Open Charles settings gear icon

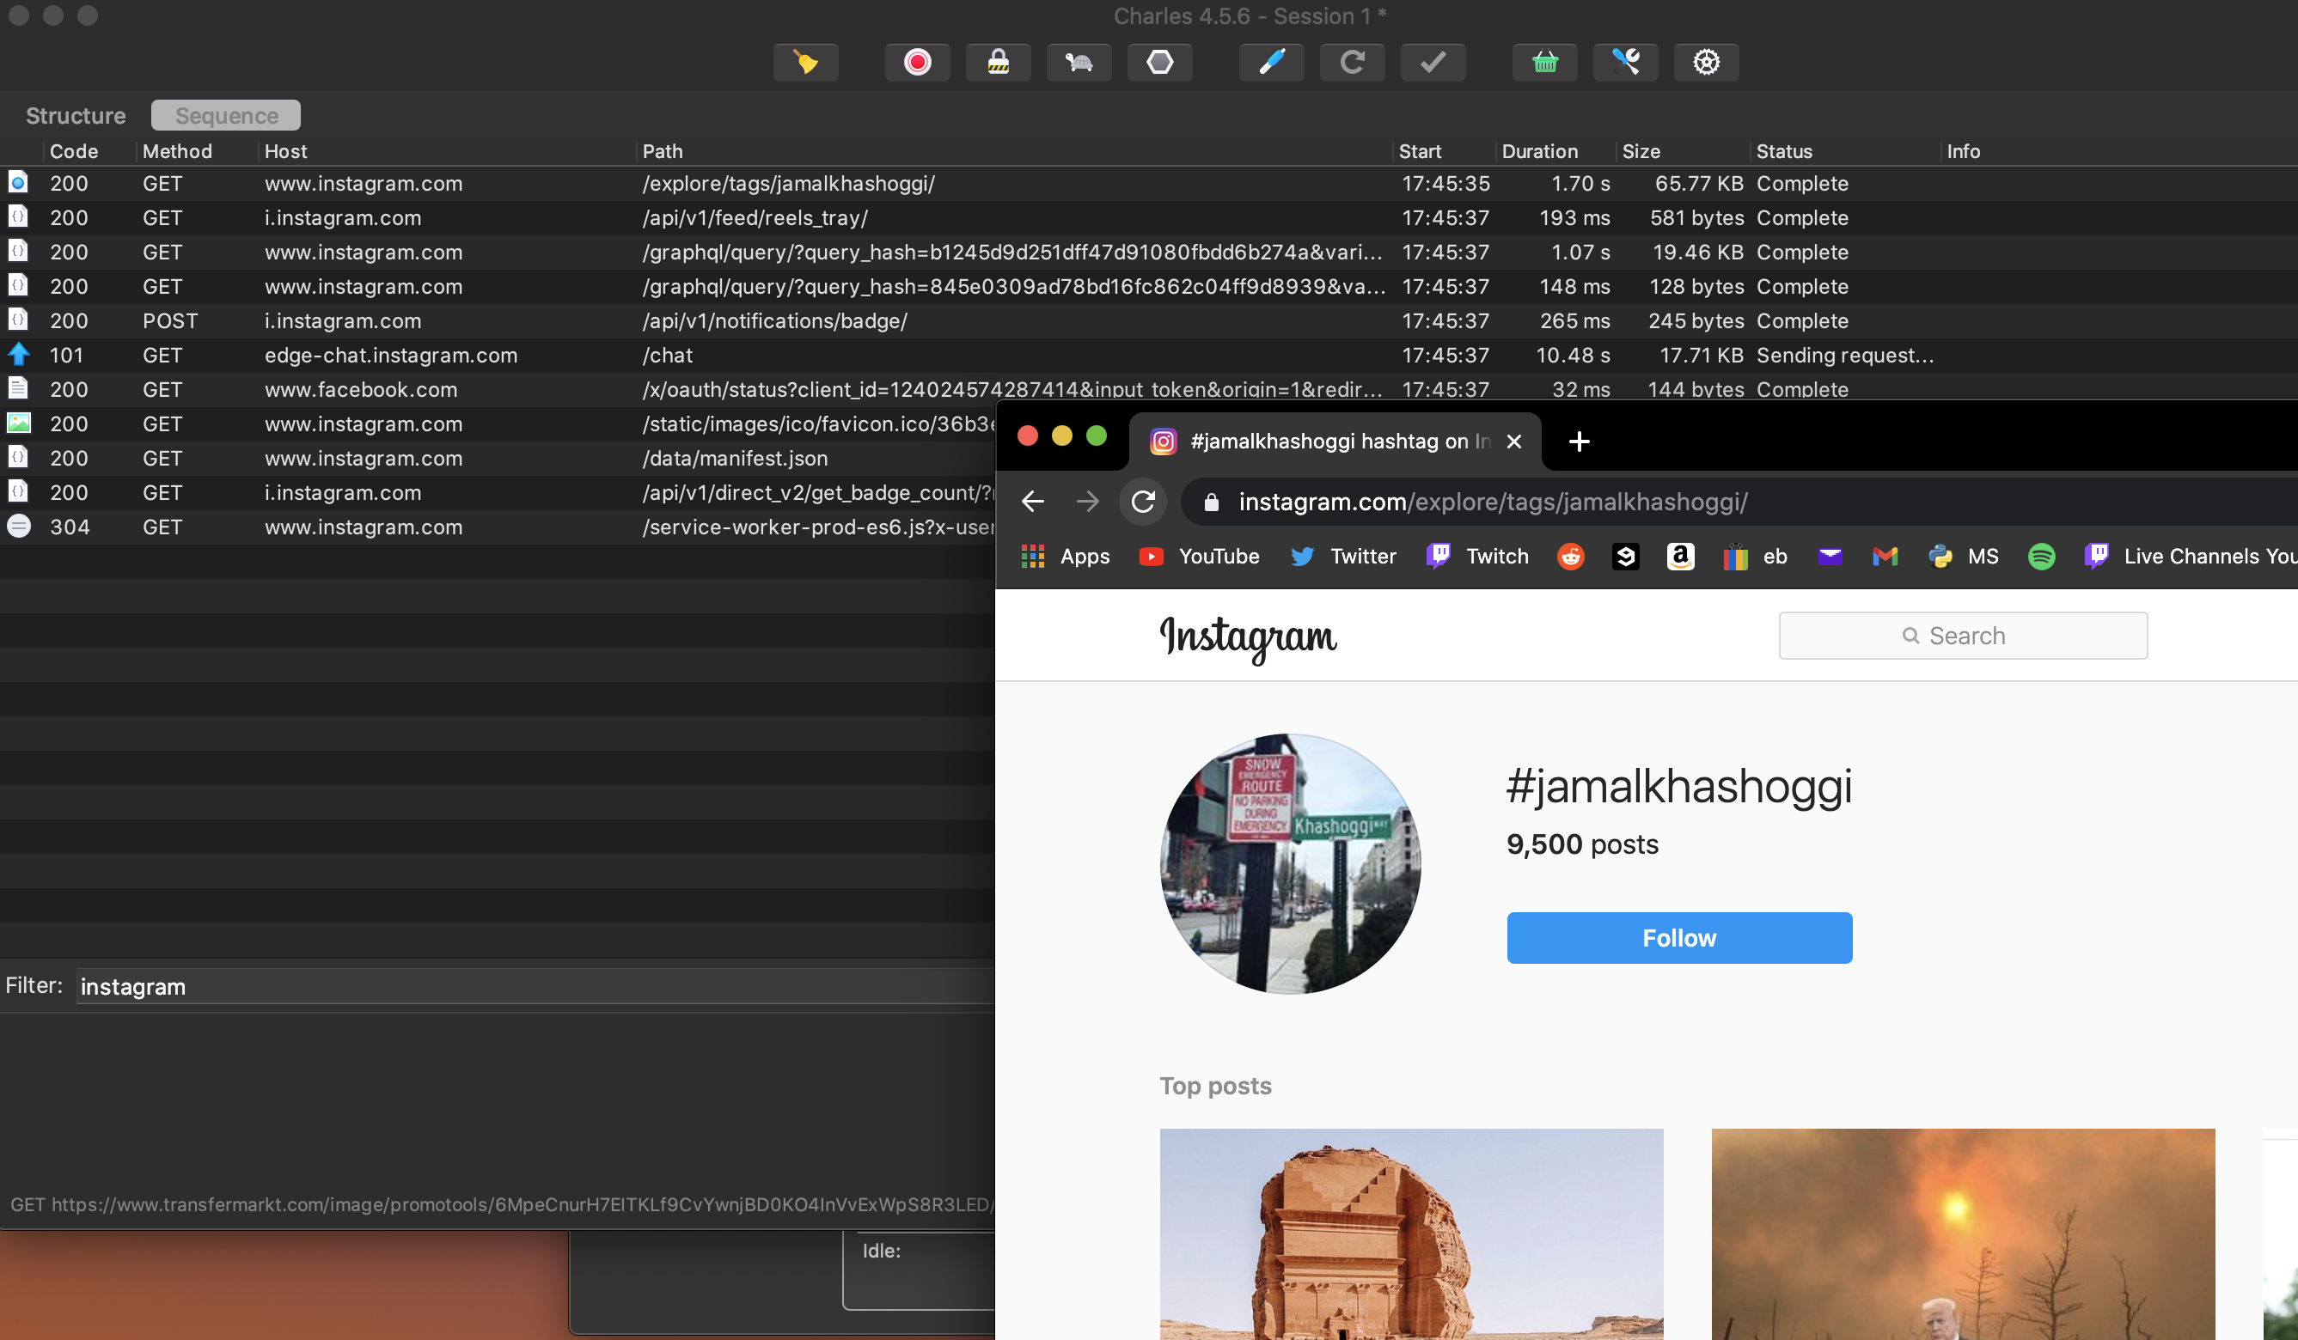[x=1706, y=62]
